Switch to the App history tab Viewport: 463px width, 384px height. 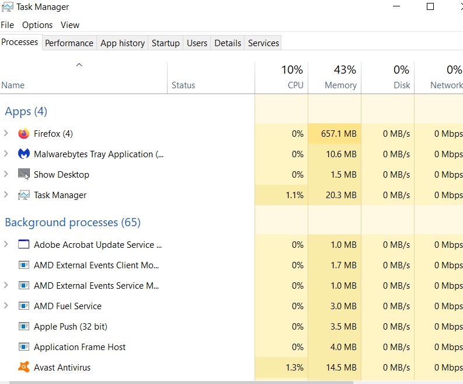[x=123, y=43]
